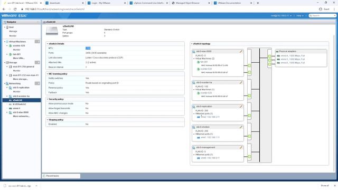Open More storage... link in Navigator
338x190 pixels.
click(x=20, y=79)
